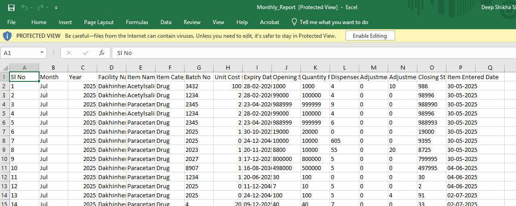Screen dimensions: 516x206
Task: Switch to the Formulas ribbon tab
Action: tap(137, 22)
